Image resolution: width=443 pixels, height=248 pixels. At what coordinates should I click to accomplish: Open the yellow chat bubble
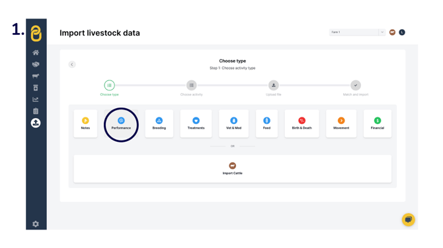pos(409,220)
